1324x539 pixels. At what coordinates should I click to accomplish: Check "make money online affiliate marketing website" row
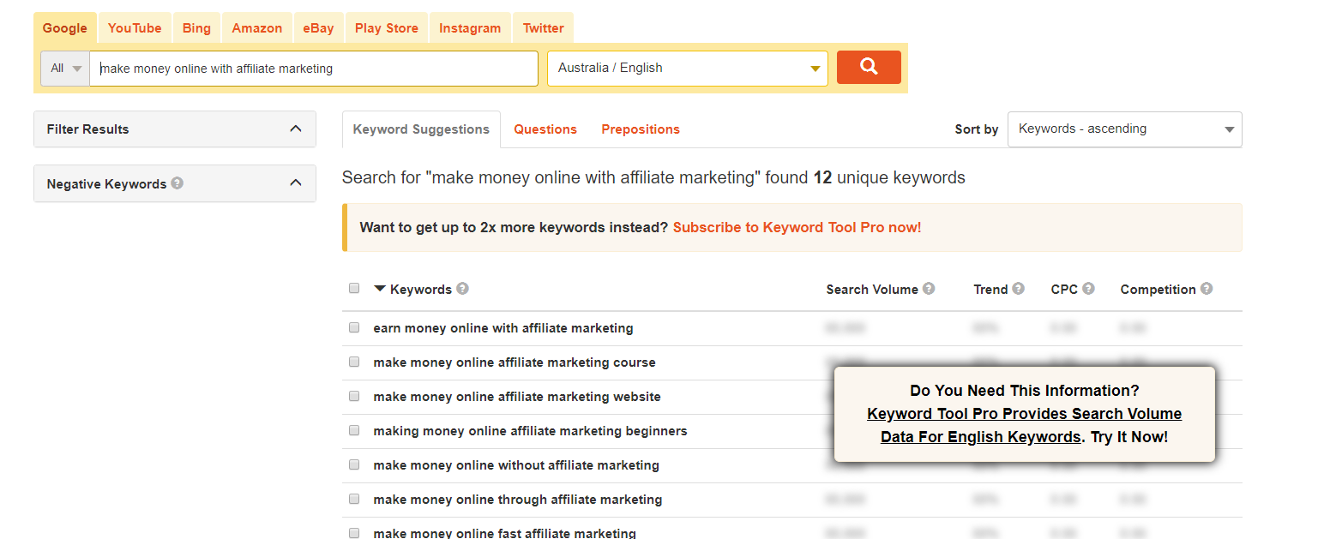click(x=354, y=396)
